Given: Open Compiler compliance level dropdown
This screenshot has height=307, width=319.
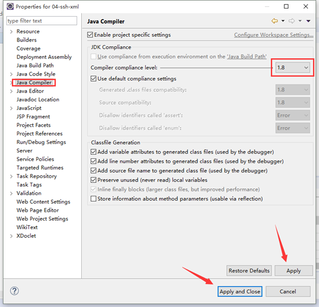Looking at the screenshot, I should [x=293, y=67].
